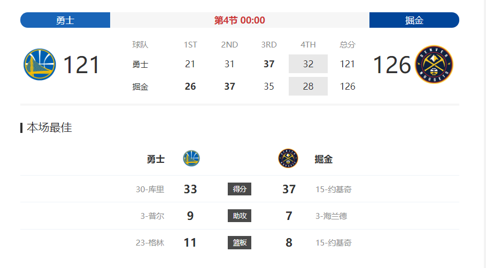Click the 得分 stat label
486x268 pixels.
tap(240, 189)
